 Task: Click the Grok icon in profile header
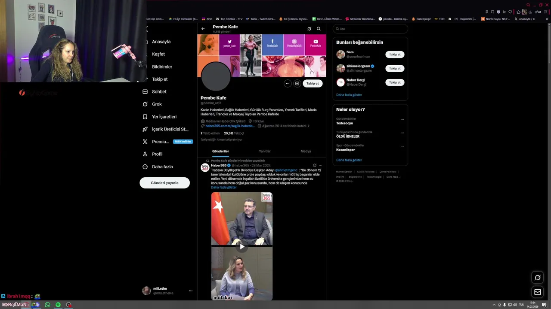[309, 29]
